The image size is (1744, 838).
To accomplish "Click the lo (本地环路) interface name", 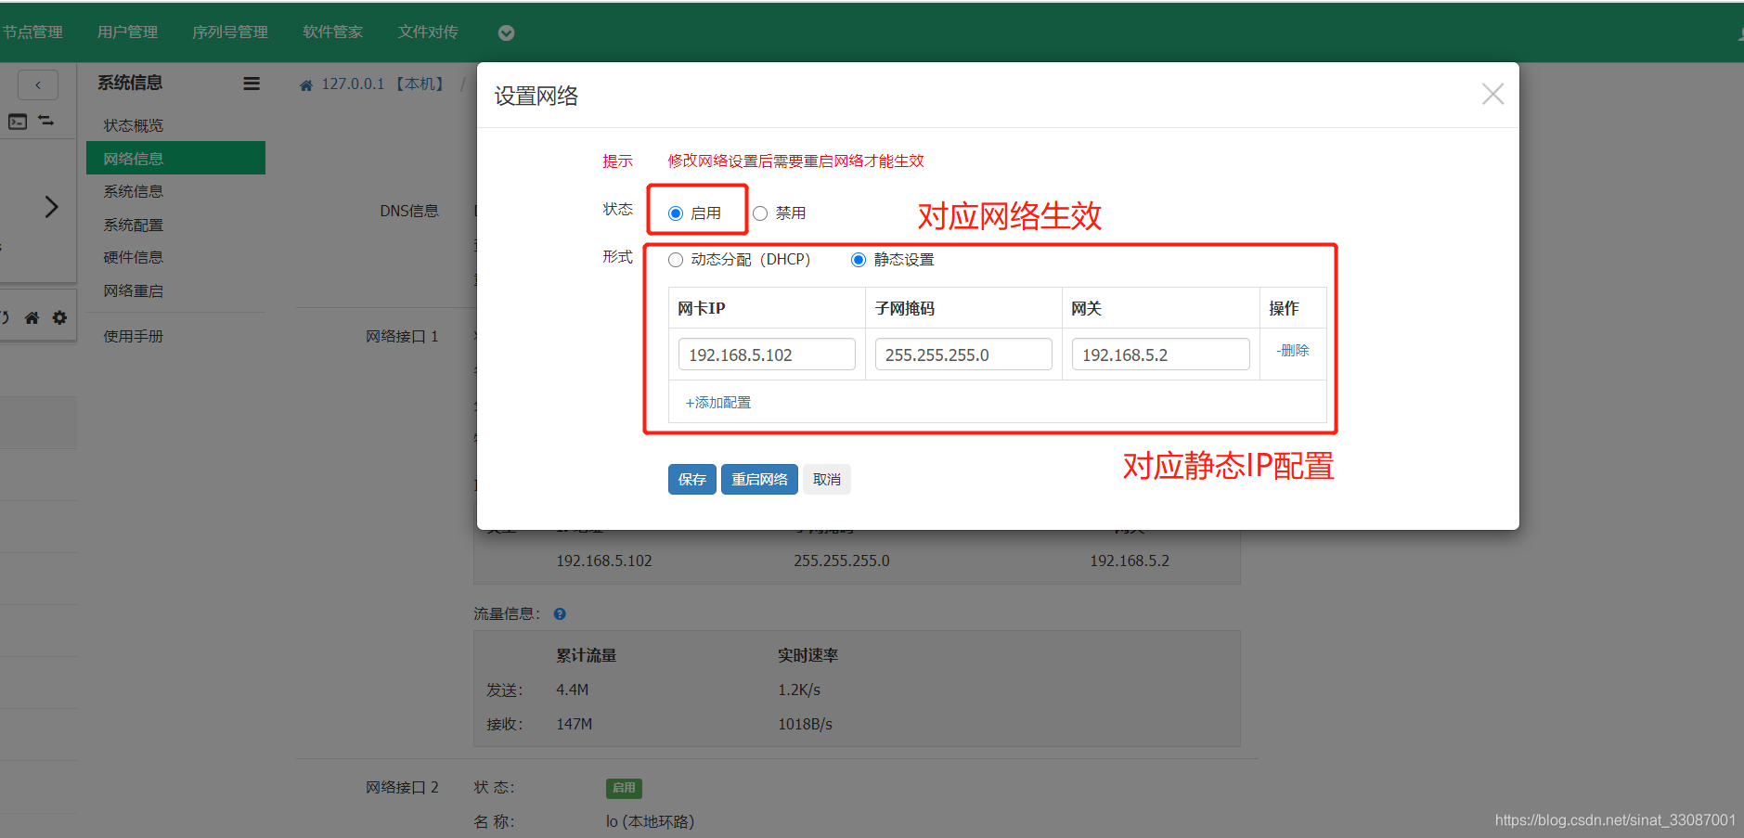I will click(x=650, y=821).
